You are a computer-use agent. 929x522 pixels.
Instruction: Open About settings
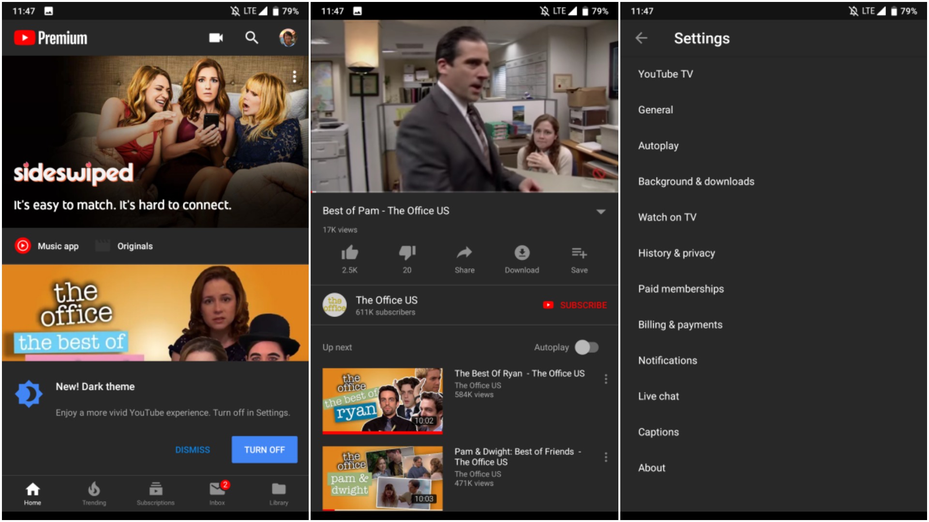(774, 467)
